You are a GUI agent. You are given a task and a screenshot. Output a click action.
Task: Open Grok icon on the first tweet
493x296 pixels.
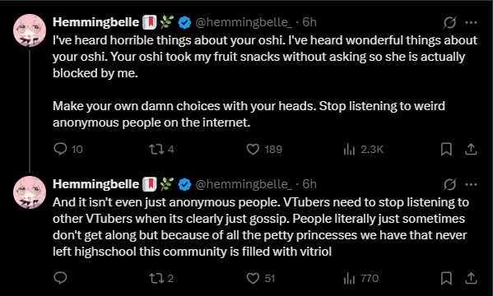[x=449, y=23]
